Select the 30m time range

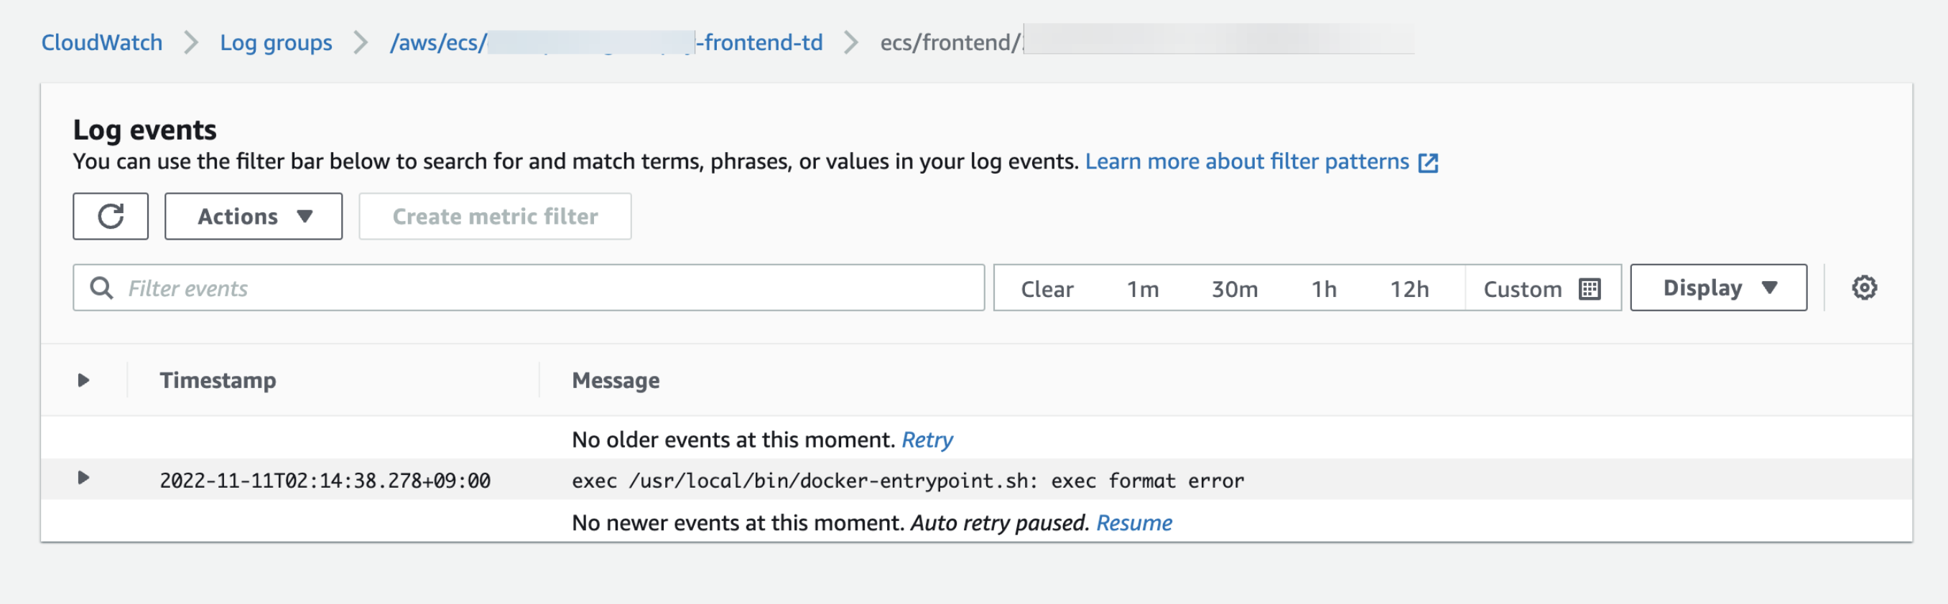point(1234,289)
